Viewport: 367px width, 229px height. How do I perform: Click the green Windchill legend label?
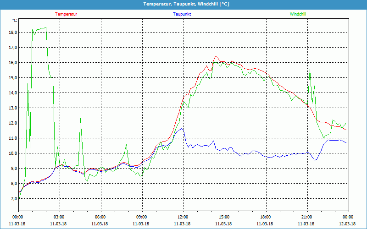tap(298, 14)
